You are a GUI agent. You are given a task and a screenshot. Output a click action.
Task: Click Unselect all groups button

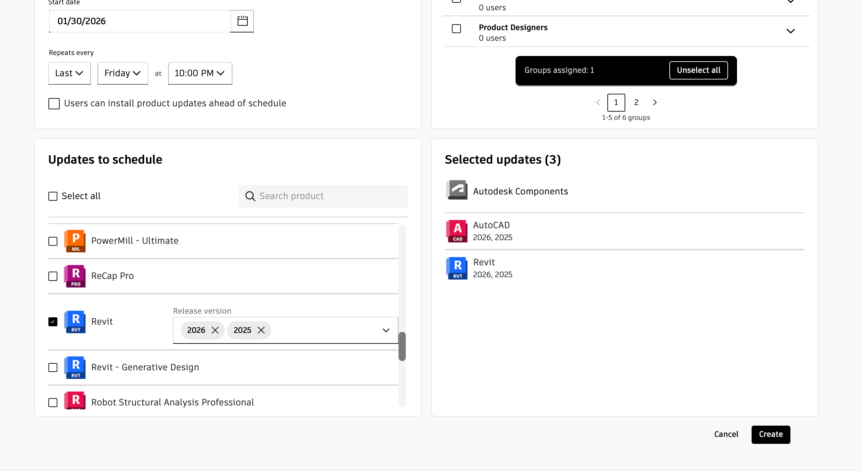[698, 70]
